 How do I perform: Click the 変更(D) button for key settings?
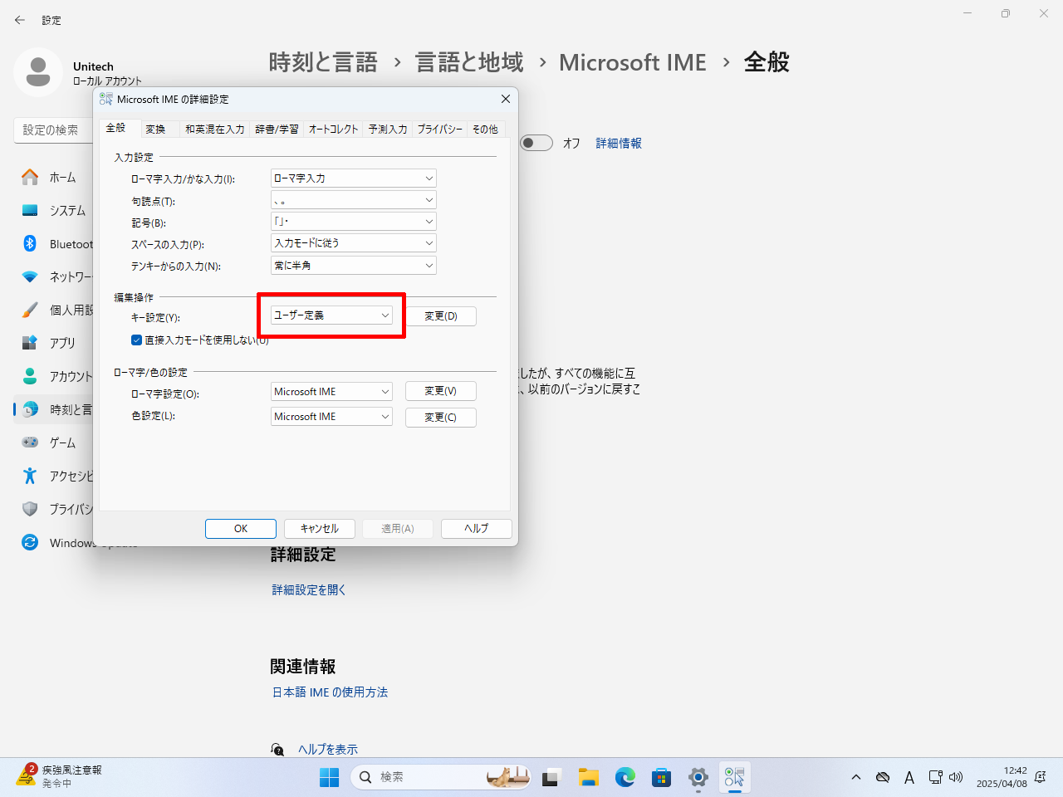tap(441, 316)
